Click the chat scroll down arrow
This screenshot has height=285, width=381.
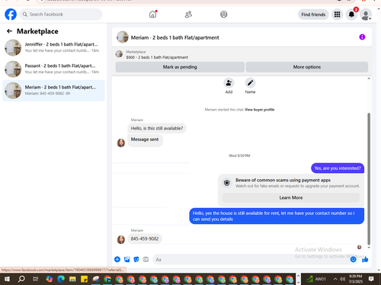coord(369,248)
